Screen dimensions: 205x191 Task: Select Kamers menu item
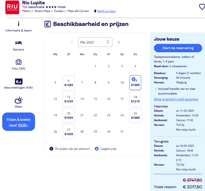(x=18, y=49)
